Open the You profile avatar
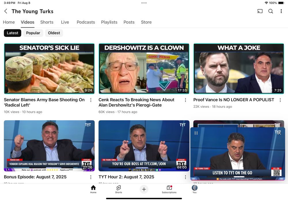Screen dimensions: 288x201 (x=194, y=189)
